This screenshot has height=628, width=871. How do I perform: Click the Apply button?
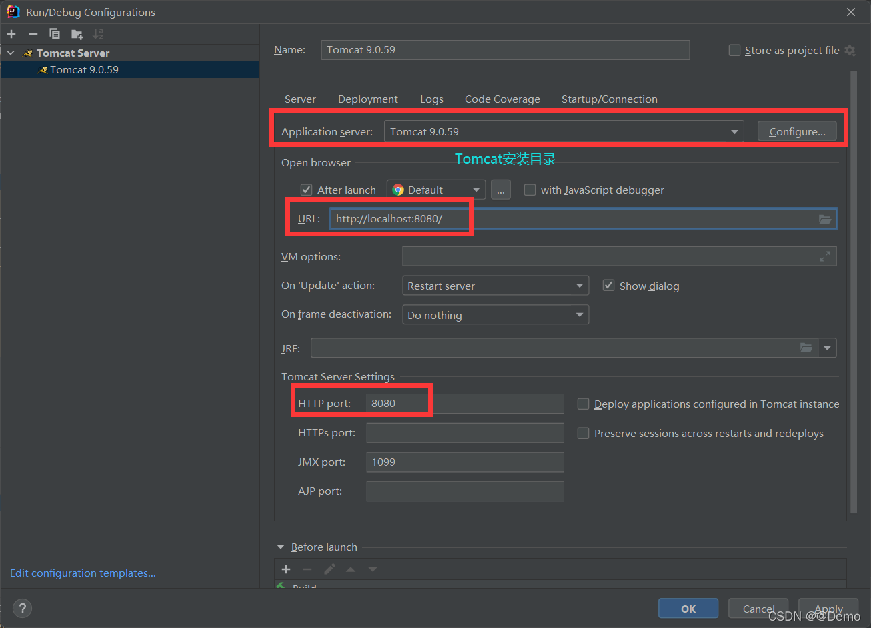click(x=829, y=609)
